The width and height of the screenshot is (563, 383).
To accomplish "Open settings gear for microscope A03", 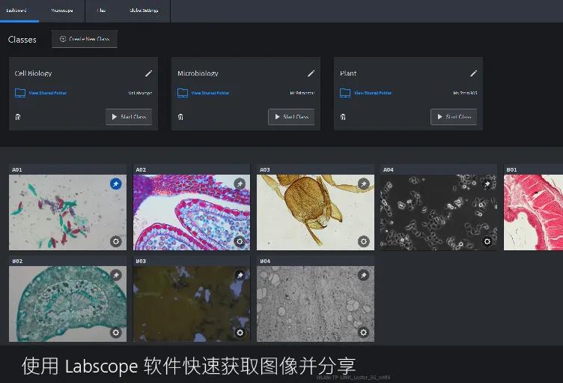I will pos(363,241).
